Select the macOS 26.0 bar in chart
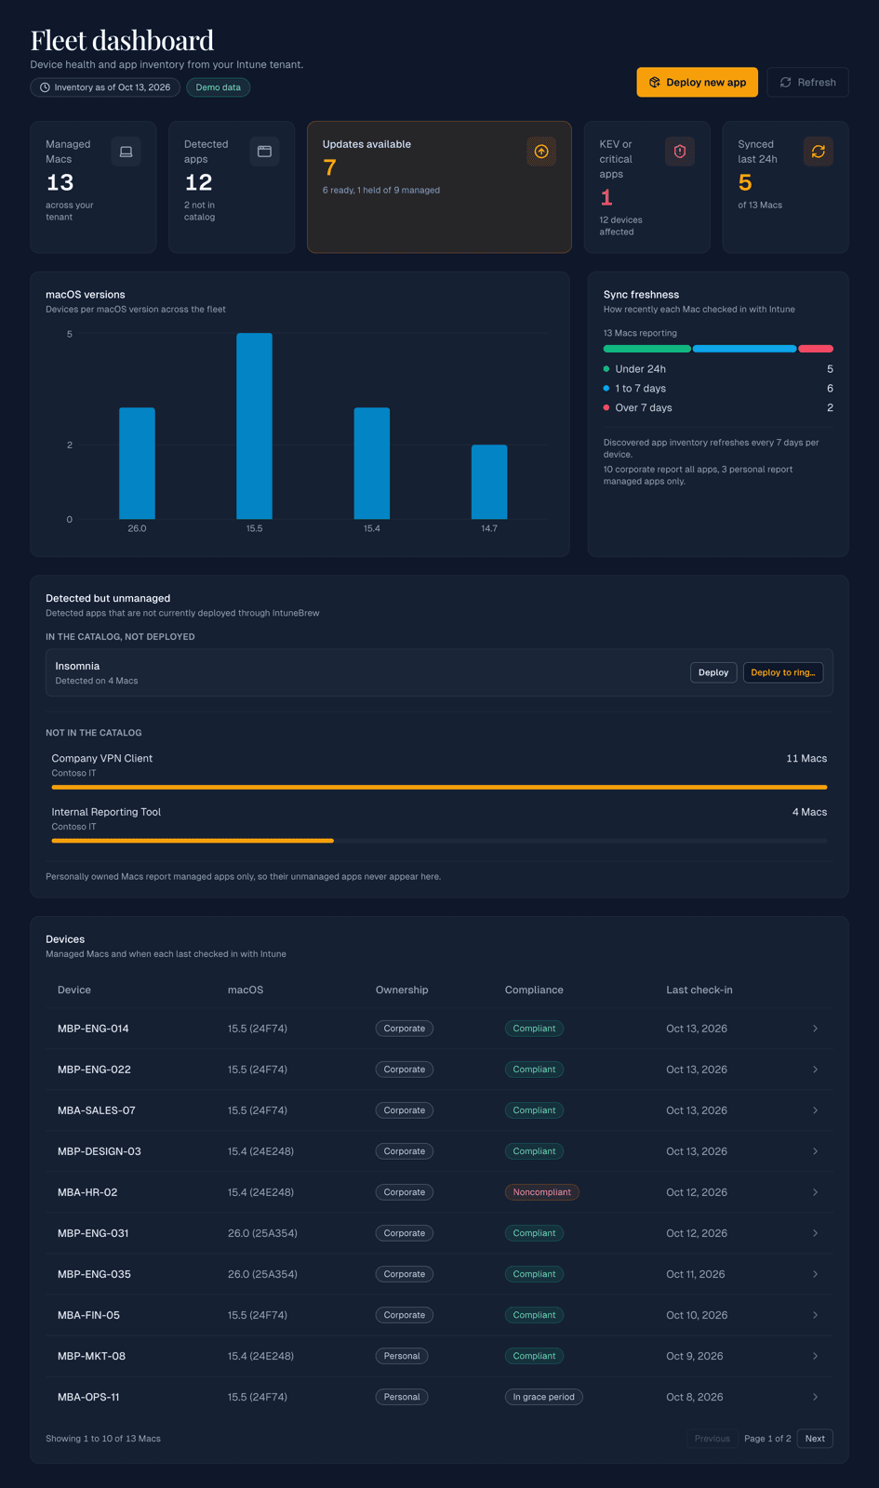This screenshot has height=1488, width=879. 137,463
